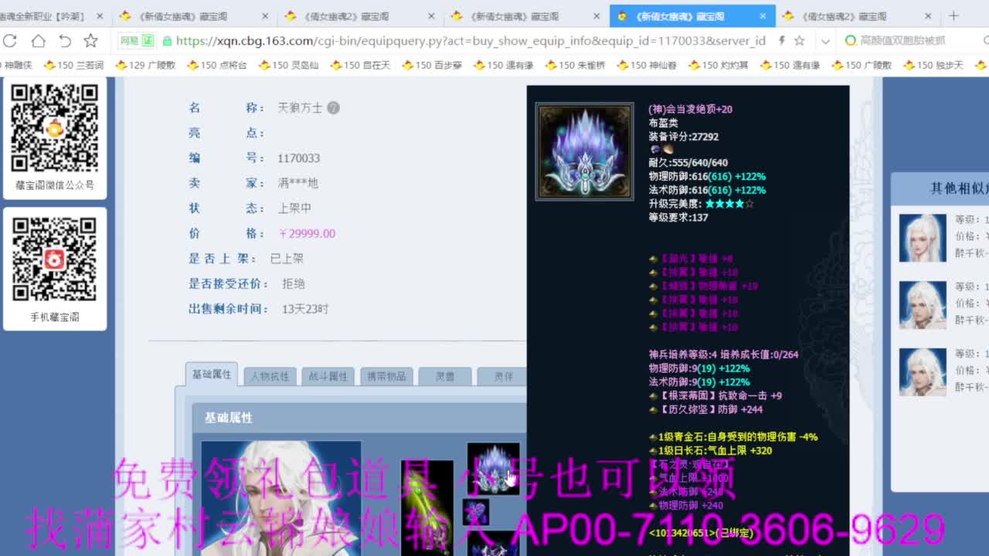
Task: Click the item number 1170033
Action: pos(298,158)
